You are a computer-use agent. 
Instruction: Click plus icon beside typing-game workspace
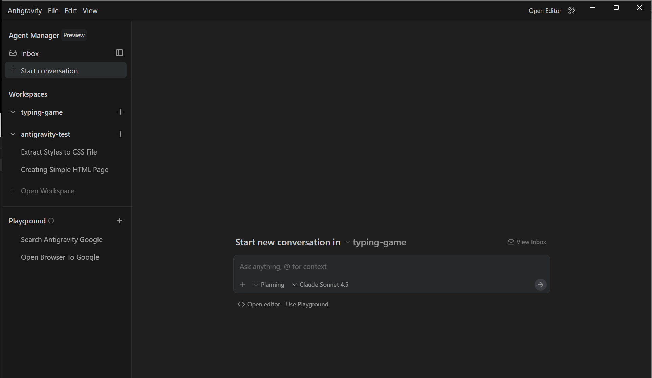[x=121, y=112]
